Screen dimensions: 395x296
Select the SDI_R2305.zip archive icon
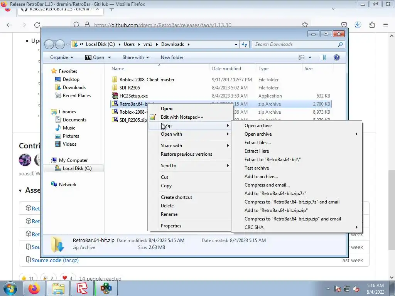[x=115, y=120]
